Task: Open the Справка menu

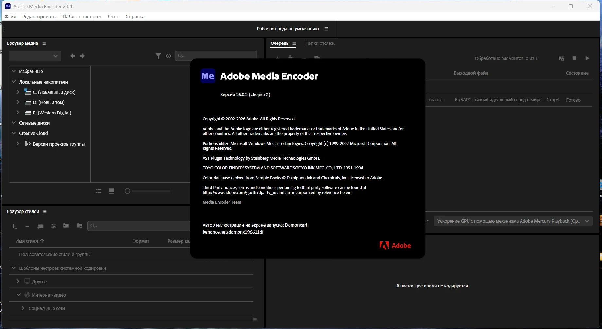Action: click(x=135, y=17)
